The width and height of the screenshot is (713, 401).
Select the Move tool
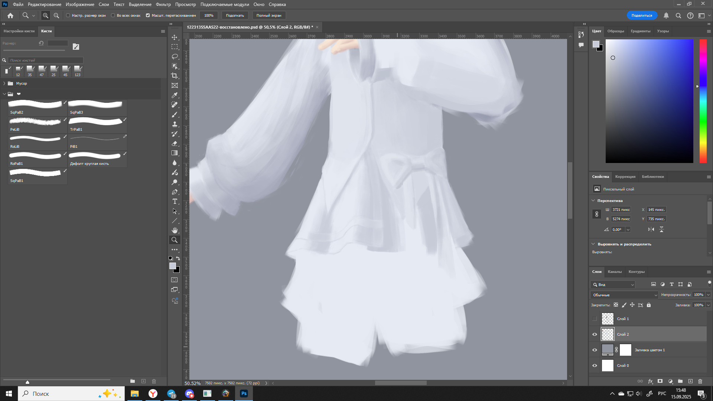175,38
